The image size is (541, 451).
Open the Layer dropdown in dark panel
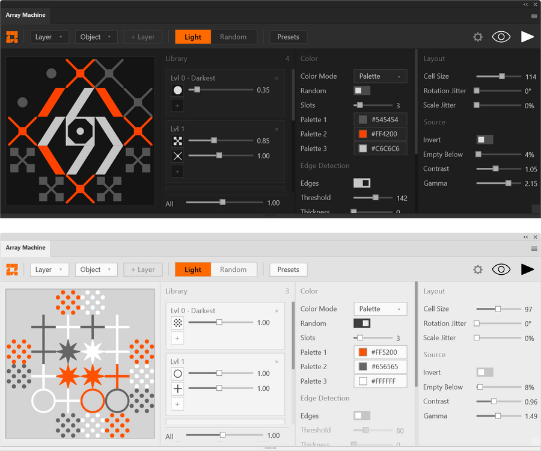pos(49,37)
